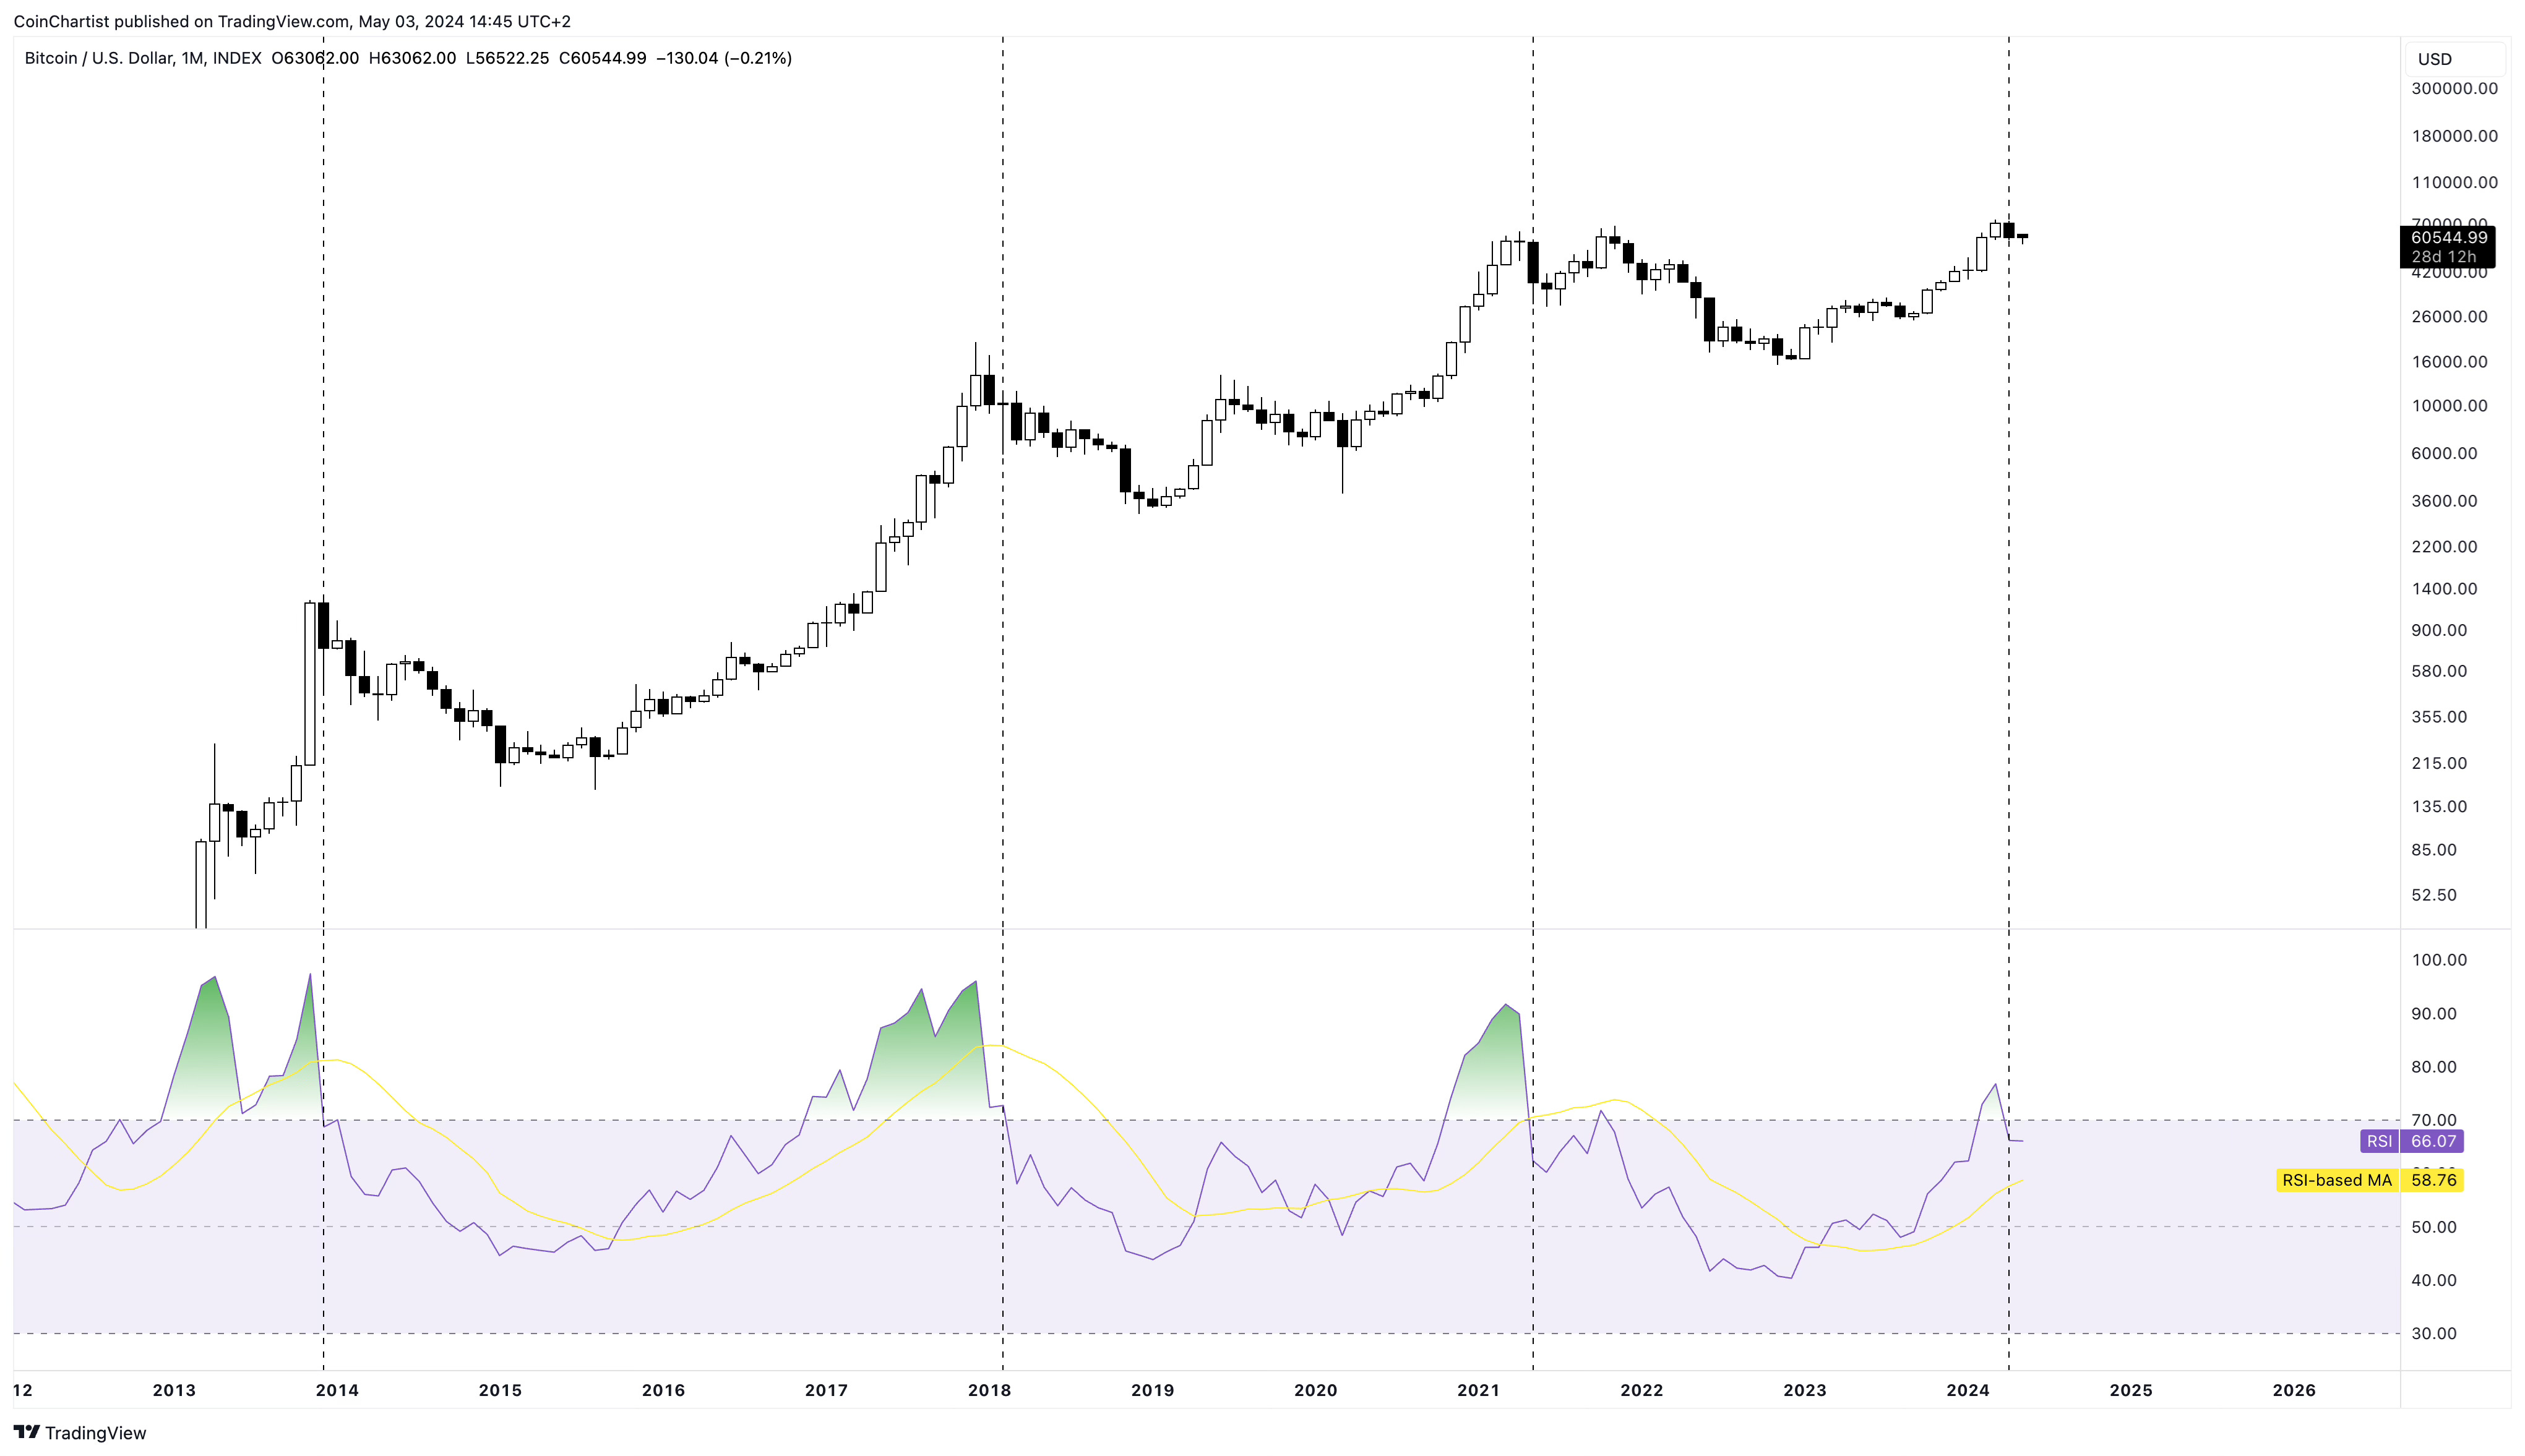This screenshot has width=2525, height=1456.
Task: Click the RSI-based MA value 58.76
Action: pos(2433,1180)
